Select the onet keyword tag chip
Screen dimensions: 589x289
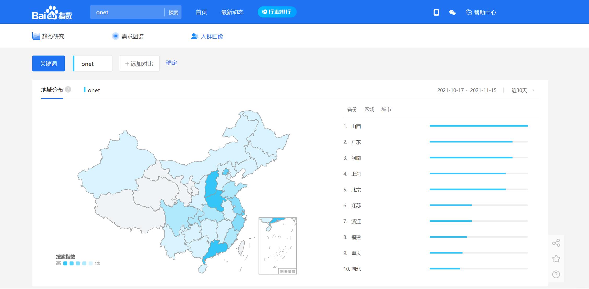point(92,63)
